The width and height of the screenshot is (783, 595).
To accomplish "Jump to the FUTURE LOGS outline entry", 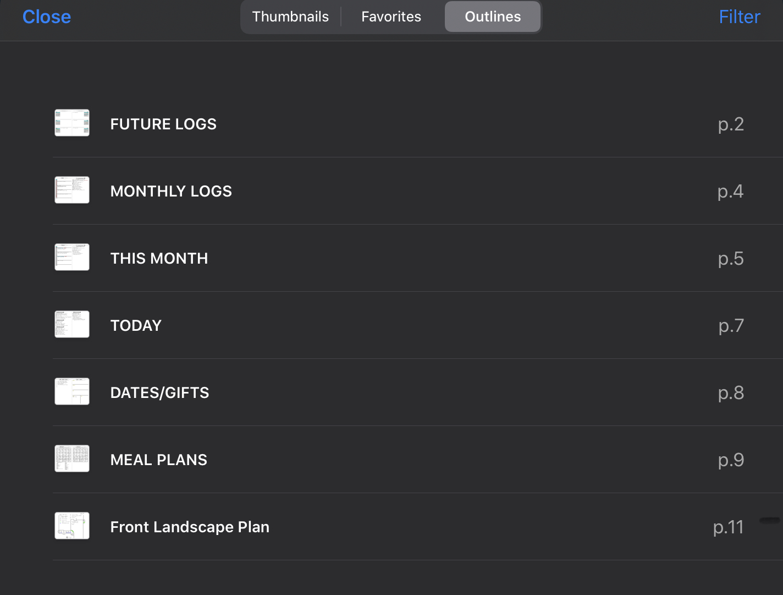I will (163, 124).
